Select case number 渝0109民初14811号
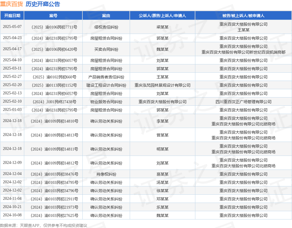This screenshot has width=292, height=228. 54,149
